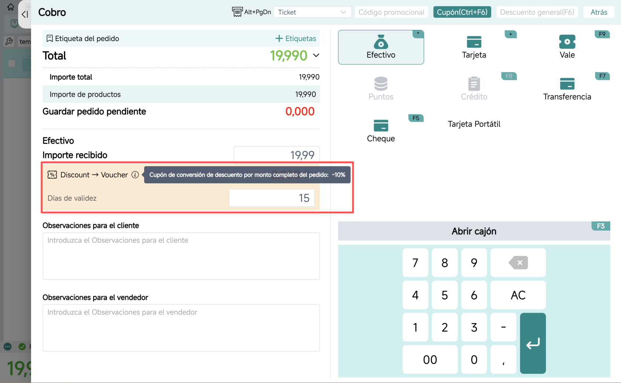This screenshot has height=383, width=621.
Task: Click the order label bookmark icon
Action: [50, 38]
